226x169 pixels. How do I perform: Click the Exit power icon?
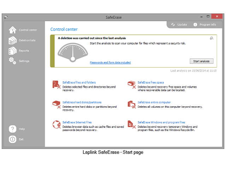(x=13, y=139)
